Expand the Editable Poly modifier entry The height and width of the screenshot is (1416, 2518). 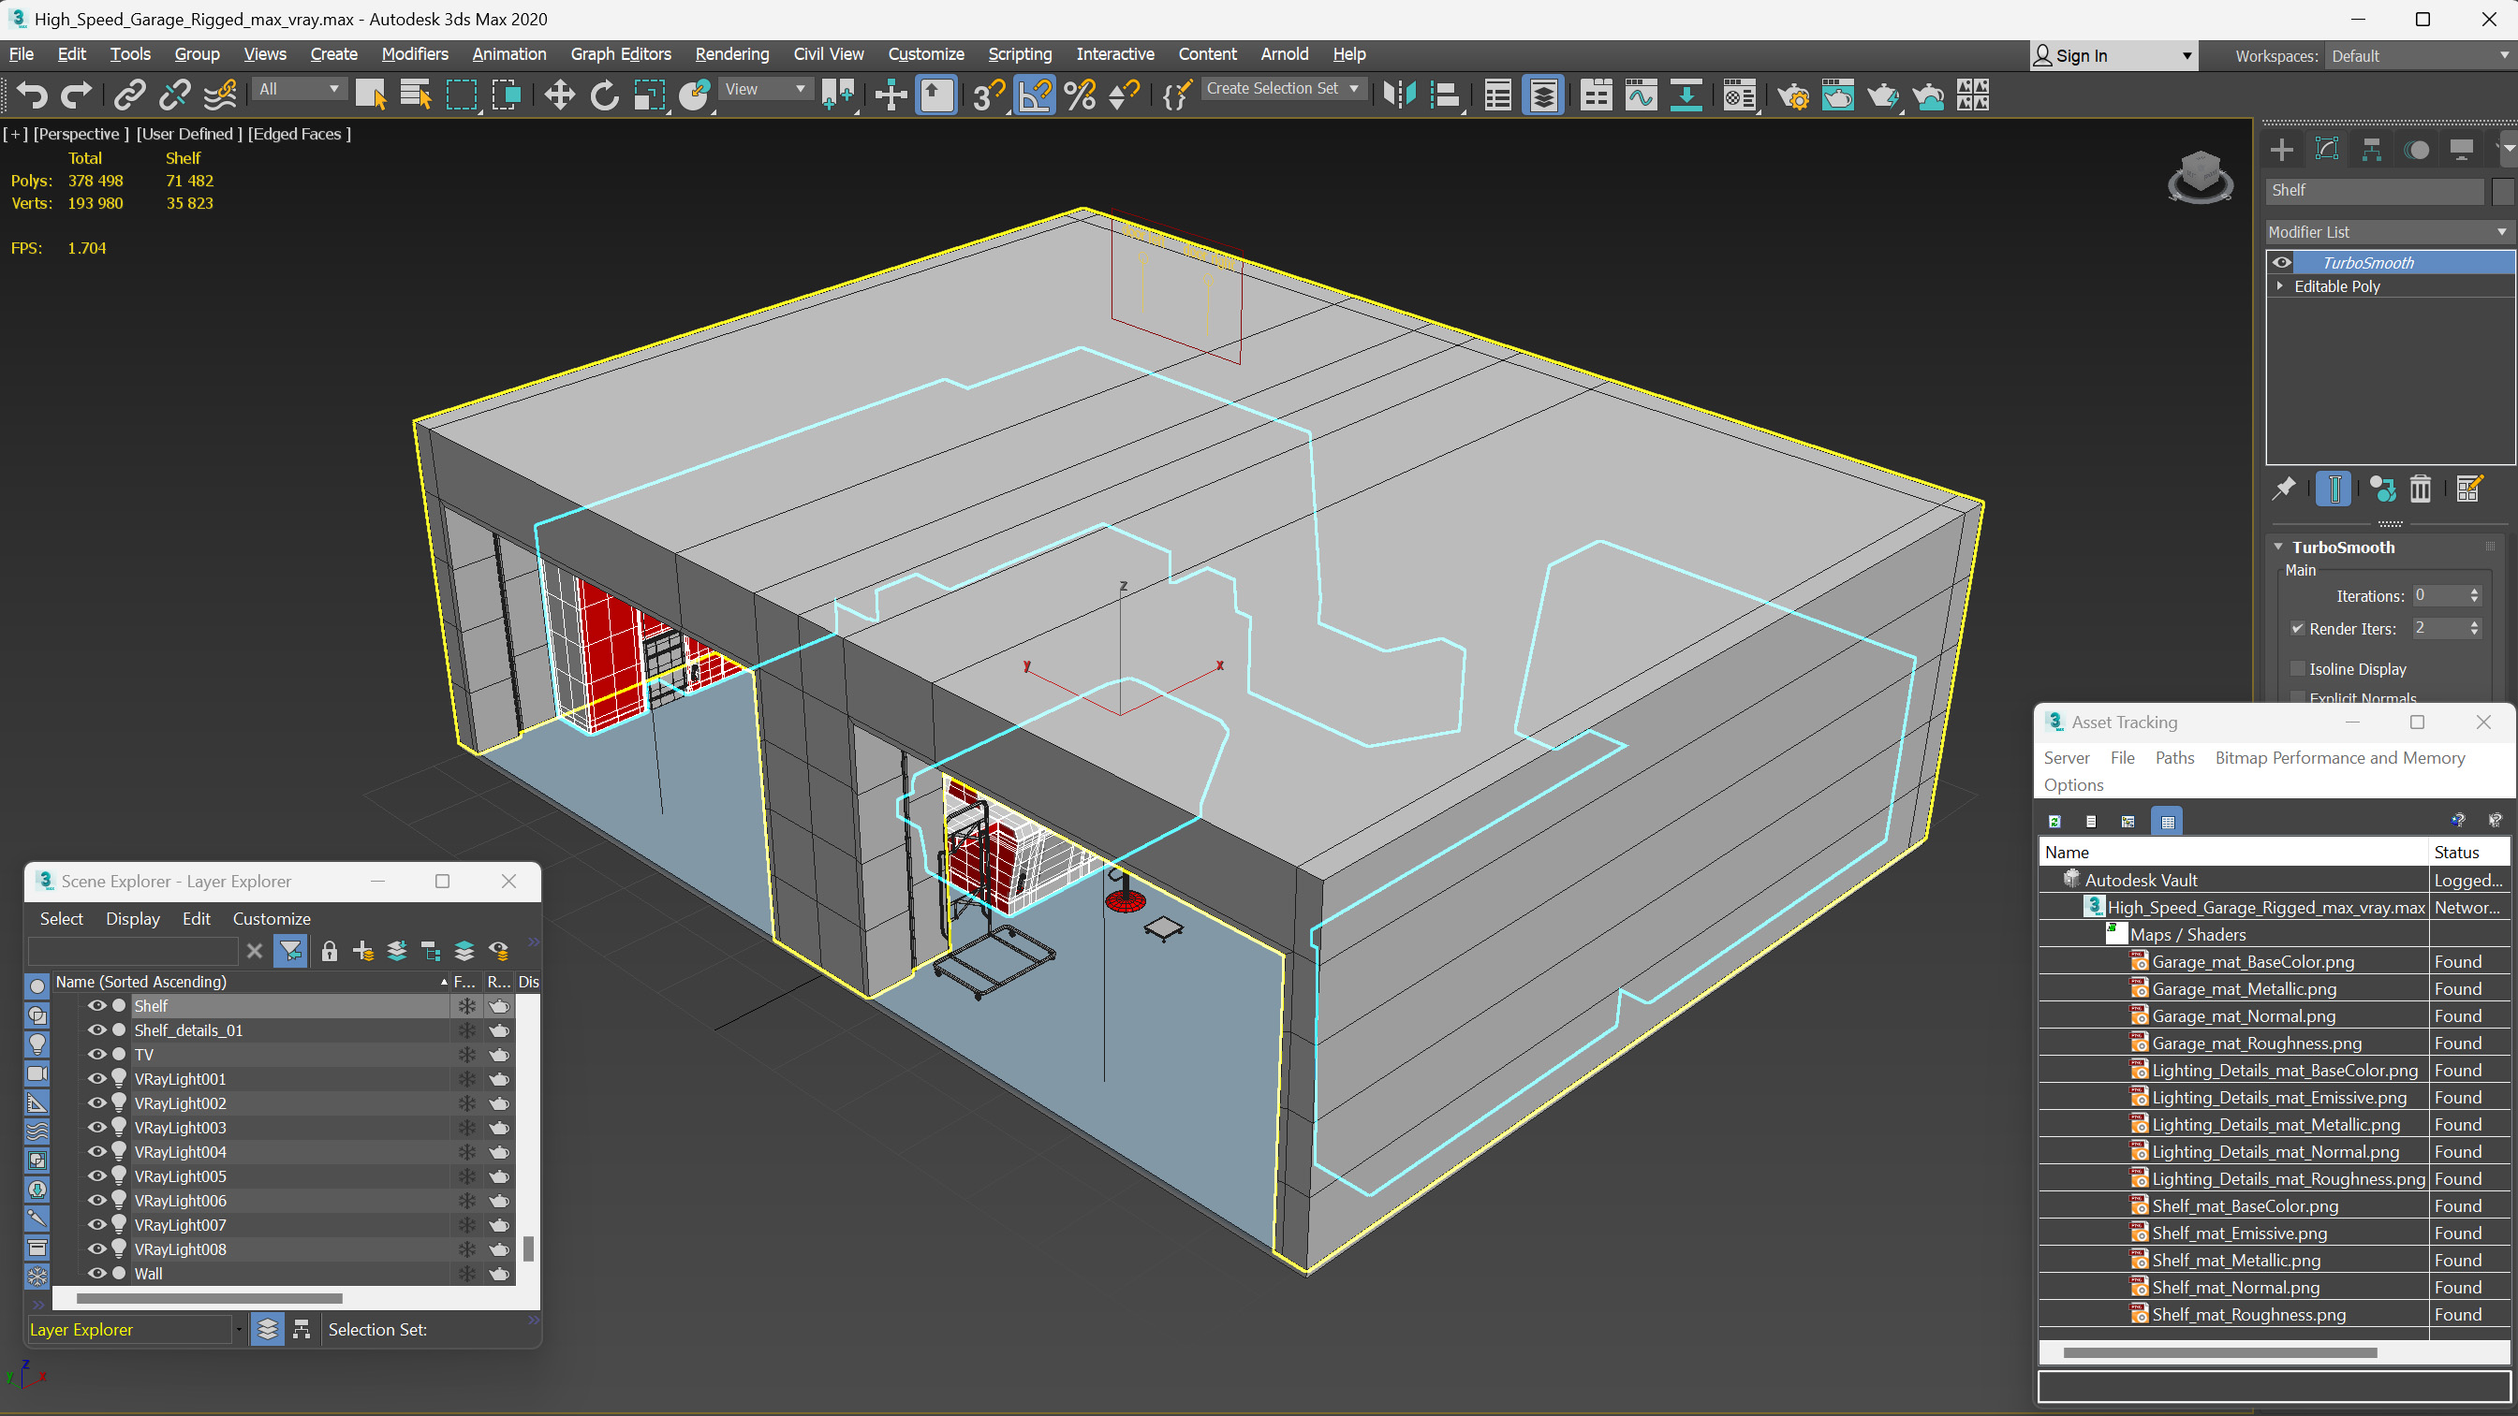(x=2280, y=286)
